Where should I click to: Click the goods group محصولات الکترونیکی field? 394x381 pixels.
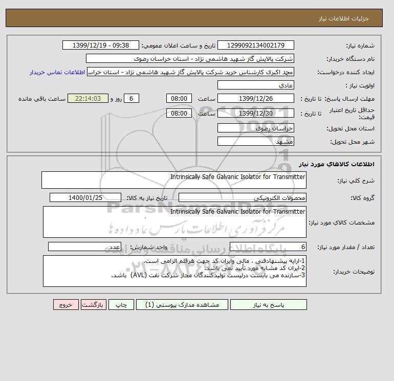242,197
